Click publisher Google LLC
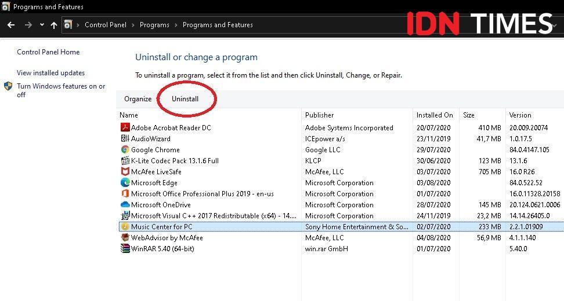564x301 pixels. pyautogui.click(x=323, y=150)
